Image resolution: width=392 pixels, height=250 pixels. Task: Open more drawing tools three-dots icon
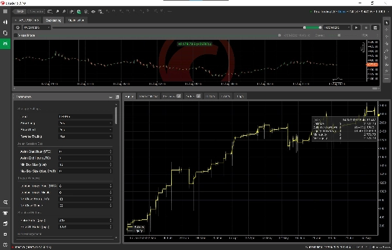click(387, 79)
